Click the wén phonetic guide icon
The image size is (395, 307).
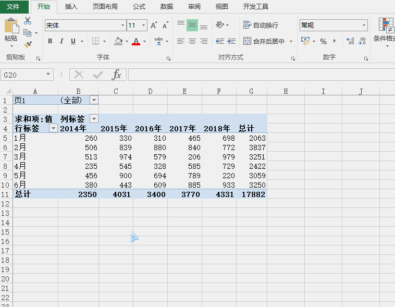[158, 41]
